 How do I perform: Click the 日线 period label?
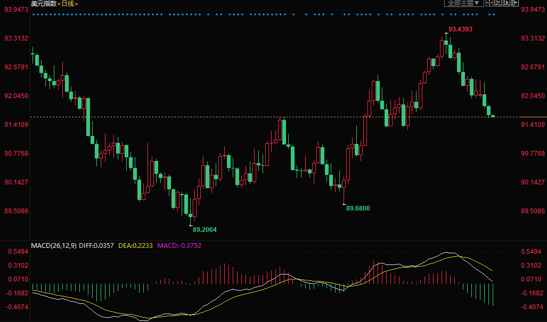coord(68,4)
